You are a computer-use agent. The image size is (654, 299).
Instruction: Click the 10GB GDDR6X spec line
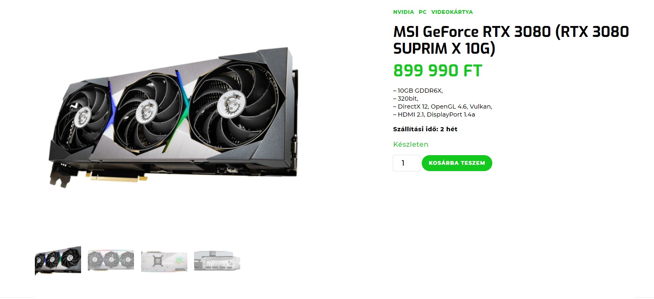pyautogui.click(x=418, y=91)
